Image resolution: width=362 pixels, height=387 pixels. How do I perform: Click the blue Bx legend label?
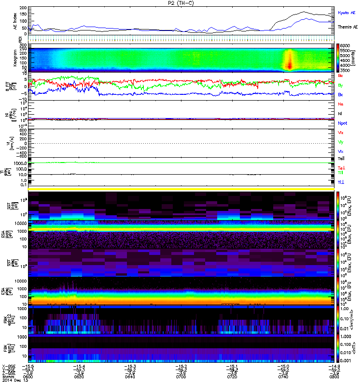tap(340, 95)
